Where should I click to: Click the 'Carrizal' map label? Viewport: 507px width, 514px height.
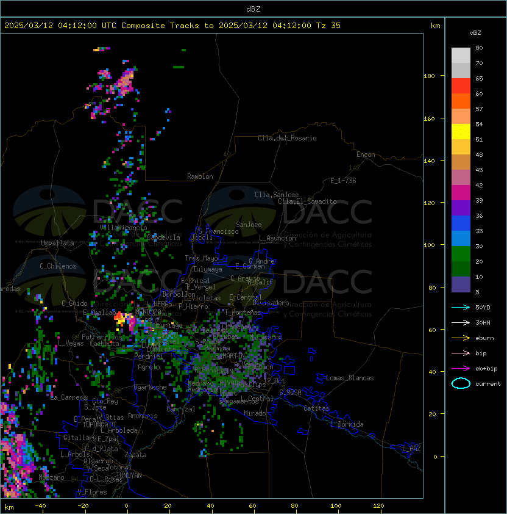181,409
